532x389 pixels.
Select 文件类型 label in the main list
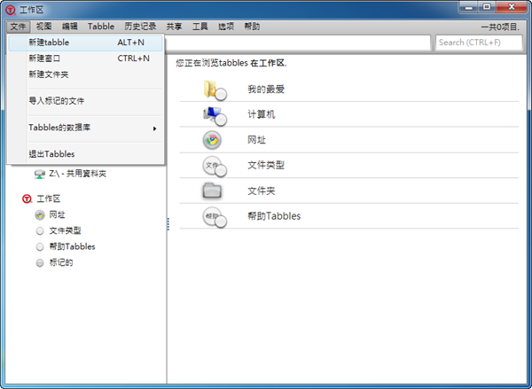[266, 166]
